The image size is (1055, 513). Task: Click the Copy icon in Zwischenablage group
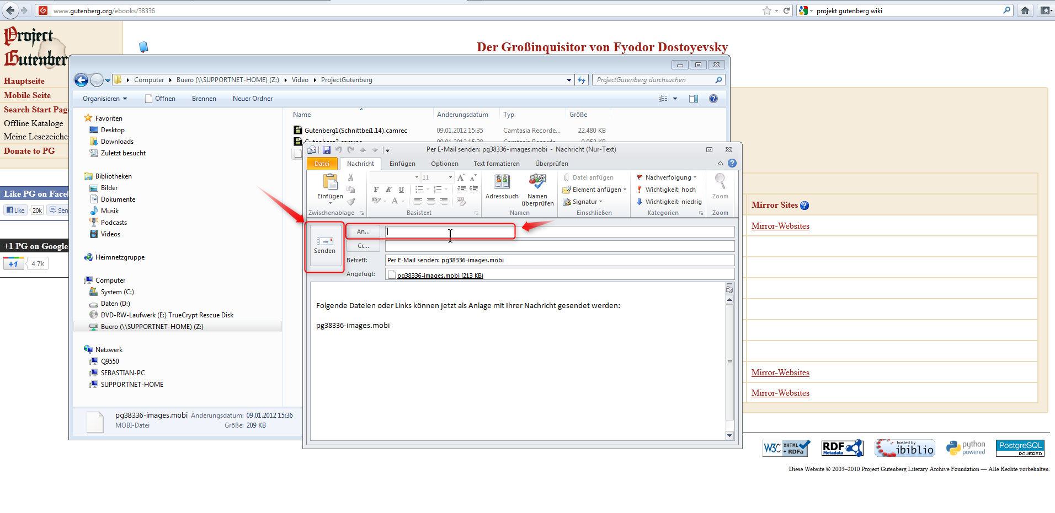coord(350,190)
